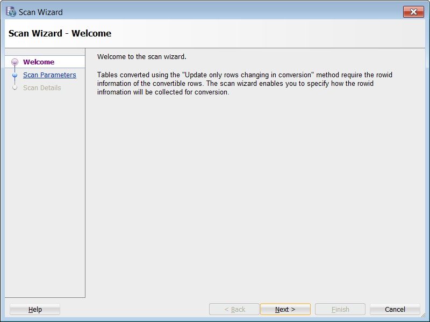Click the gap between Help and Back

[x=134, y=309]
